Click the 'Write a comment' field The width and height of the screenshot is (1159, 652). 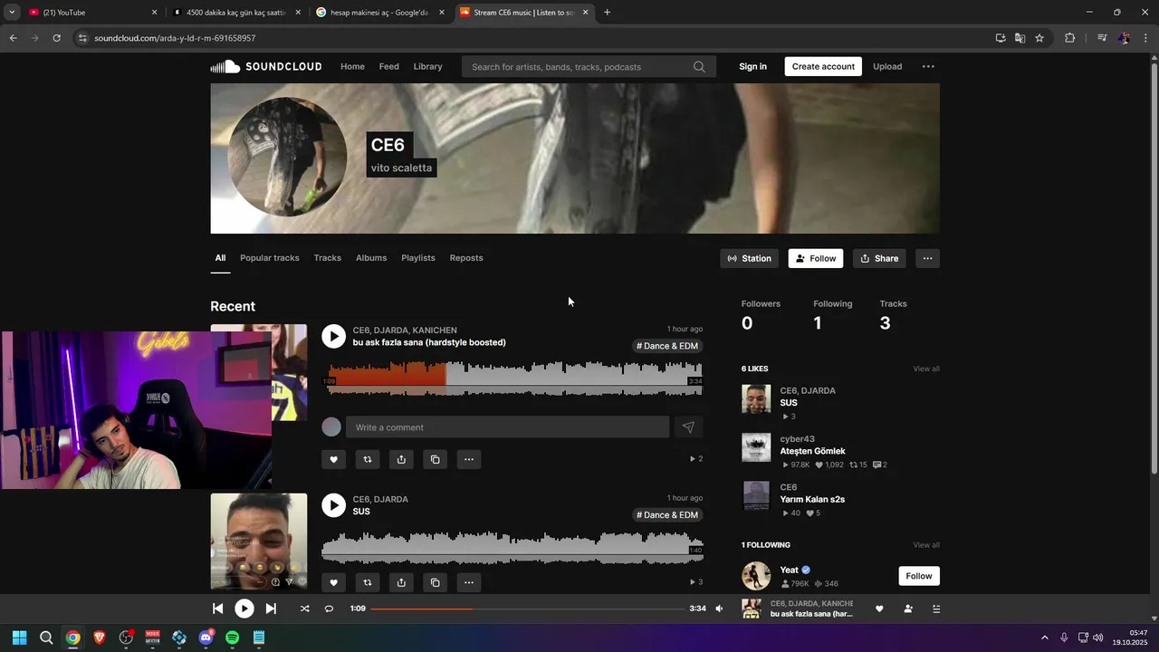click(507, 427)
